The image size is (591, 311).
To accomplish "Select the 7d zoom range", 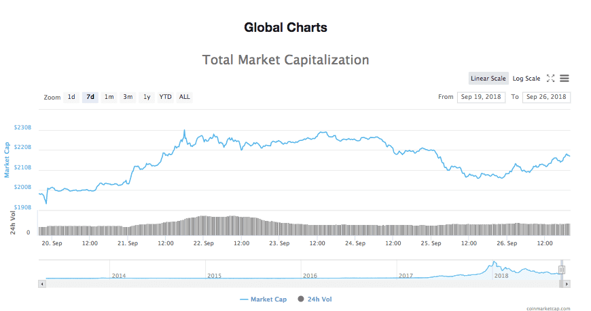I will click(90, 97).
